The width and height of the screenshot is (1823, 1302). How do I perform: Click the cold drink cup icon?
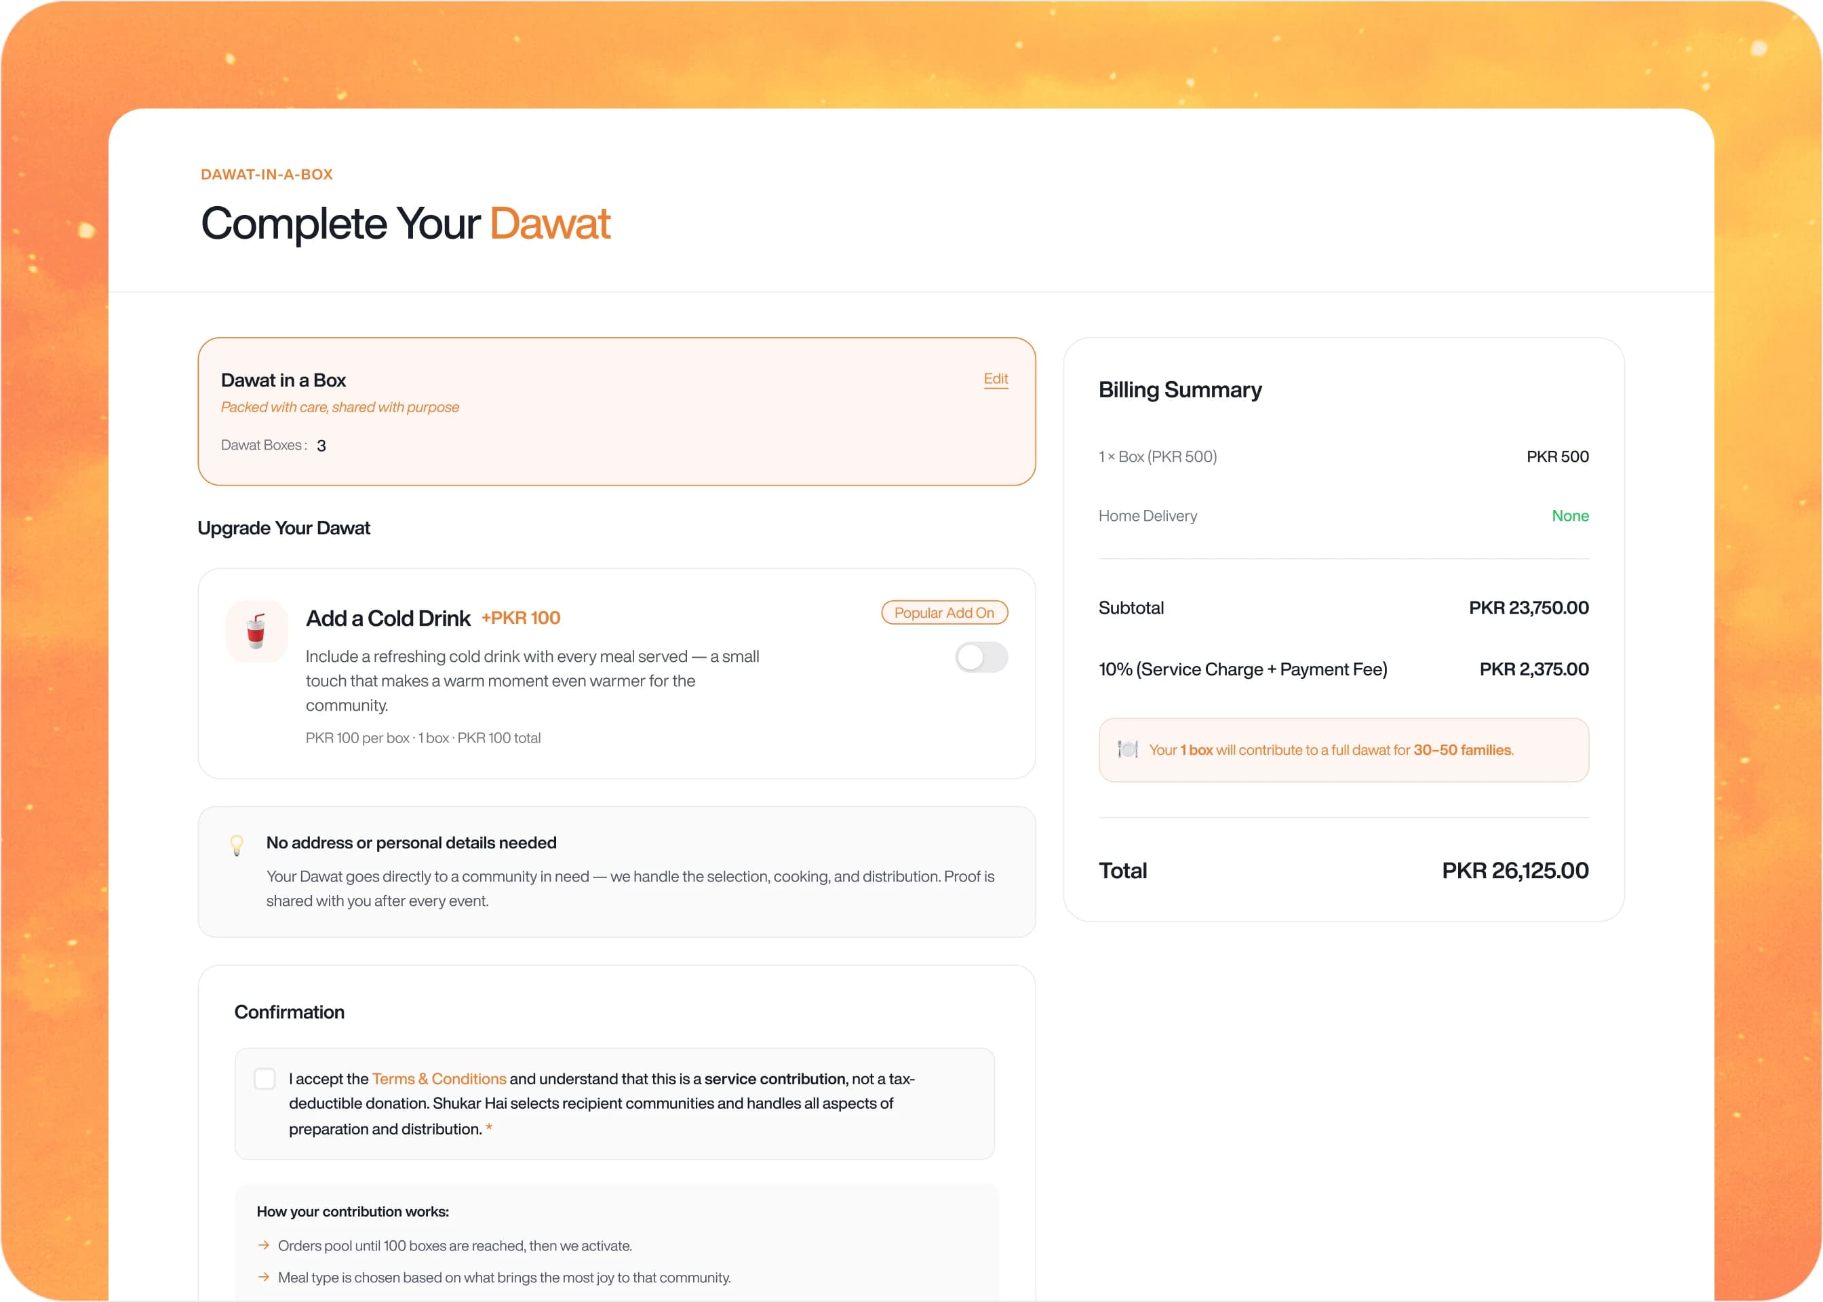[256, 631]
